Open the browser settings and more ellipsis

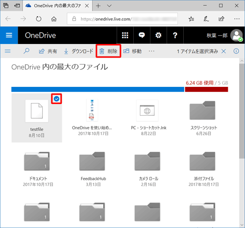[237, 19]
